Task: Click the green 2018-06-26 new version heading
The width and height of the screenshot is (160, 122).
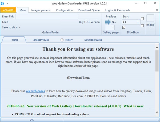Action: pos(75,106)
